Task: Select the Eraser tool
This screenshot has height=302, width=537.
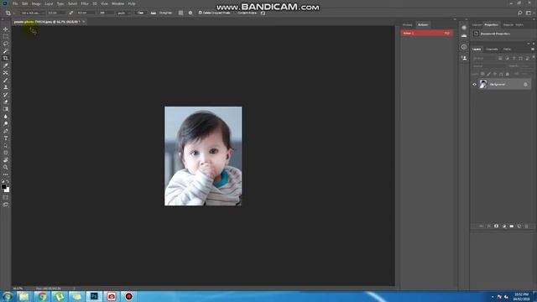Action: click(x=6, y=102)
